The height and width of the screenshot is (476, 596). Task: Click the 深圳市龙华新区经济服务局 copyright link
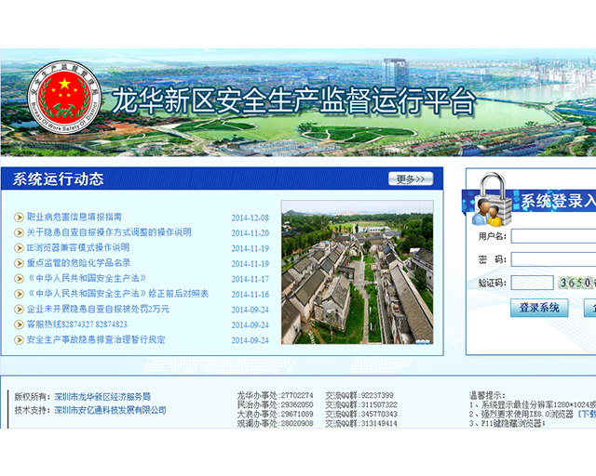(x=102, y=397)
